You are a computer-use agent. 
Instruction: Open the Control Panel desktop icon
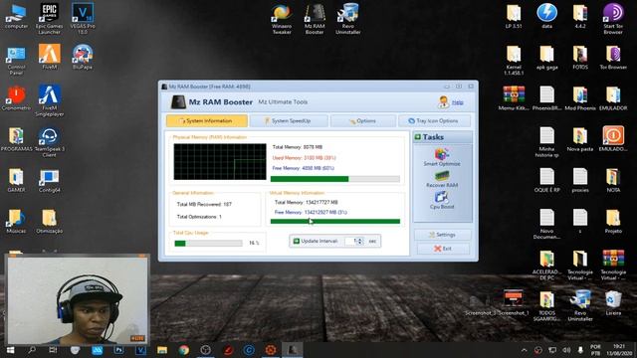16,60
